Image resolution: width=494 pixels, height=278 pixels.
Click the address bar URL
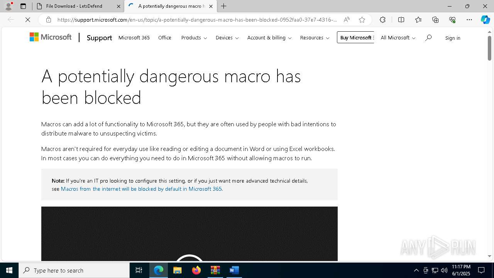pyautogui.click(x=197, y=20)
